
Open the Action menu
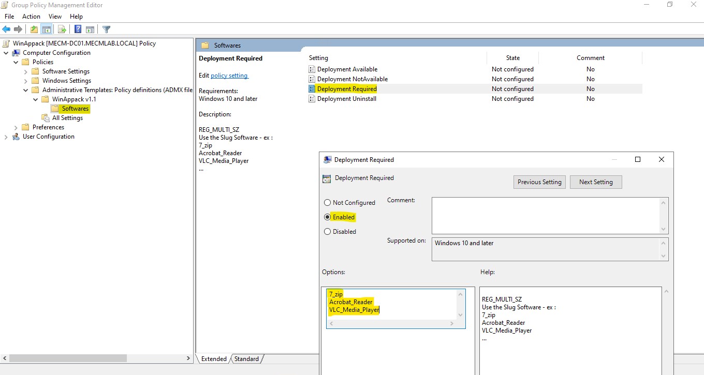tap(31, 16)
